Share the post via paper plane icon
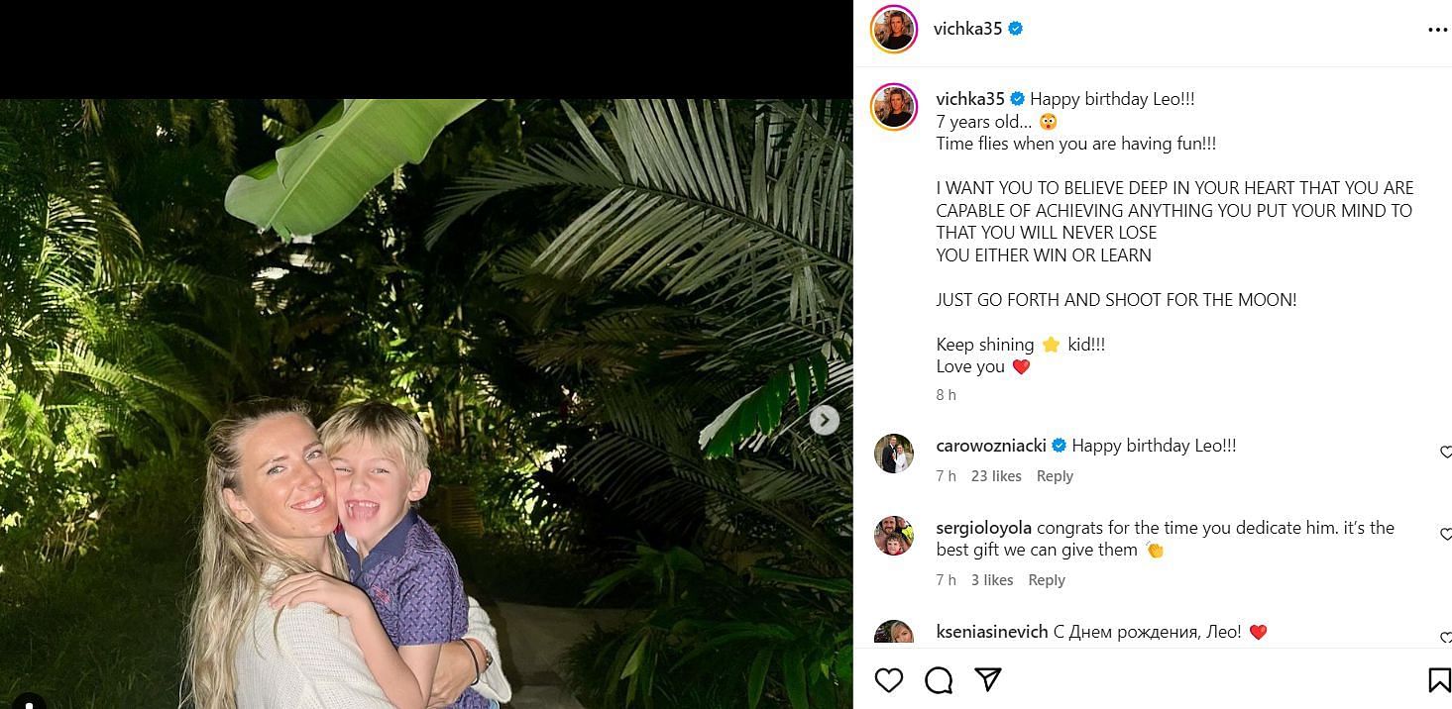Image resolution: width=1452 pixels, height=709 pixels. tap(987, 679)
